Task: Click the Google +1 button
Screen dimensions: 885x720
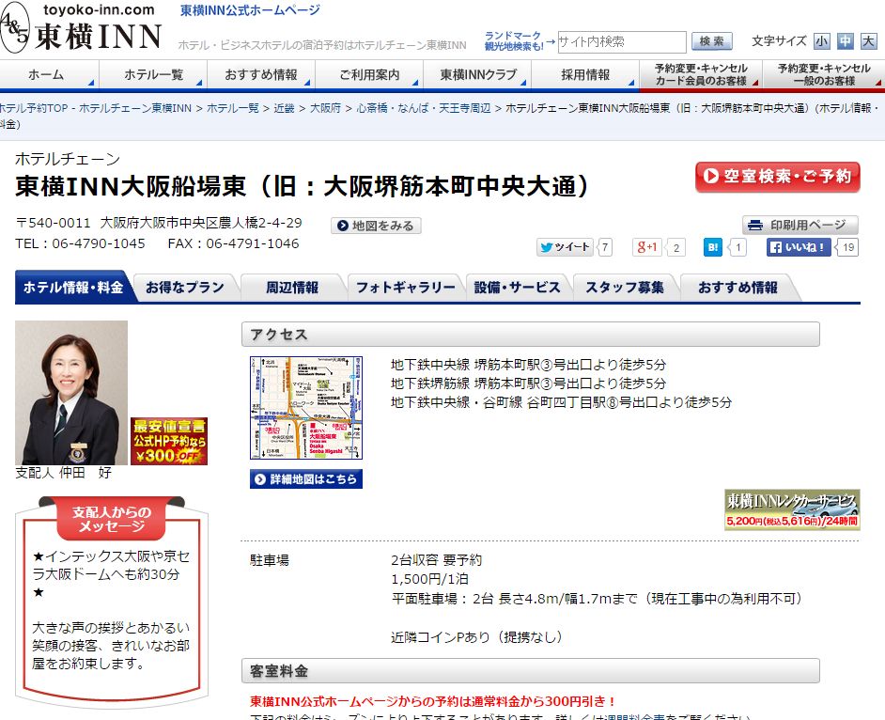Action: tap(649, 247)
